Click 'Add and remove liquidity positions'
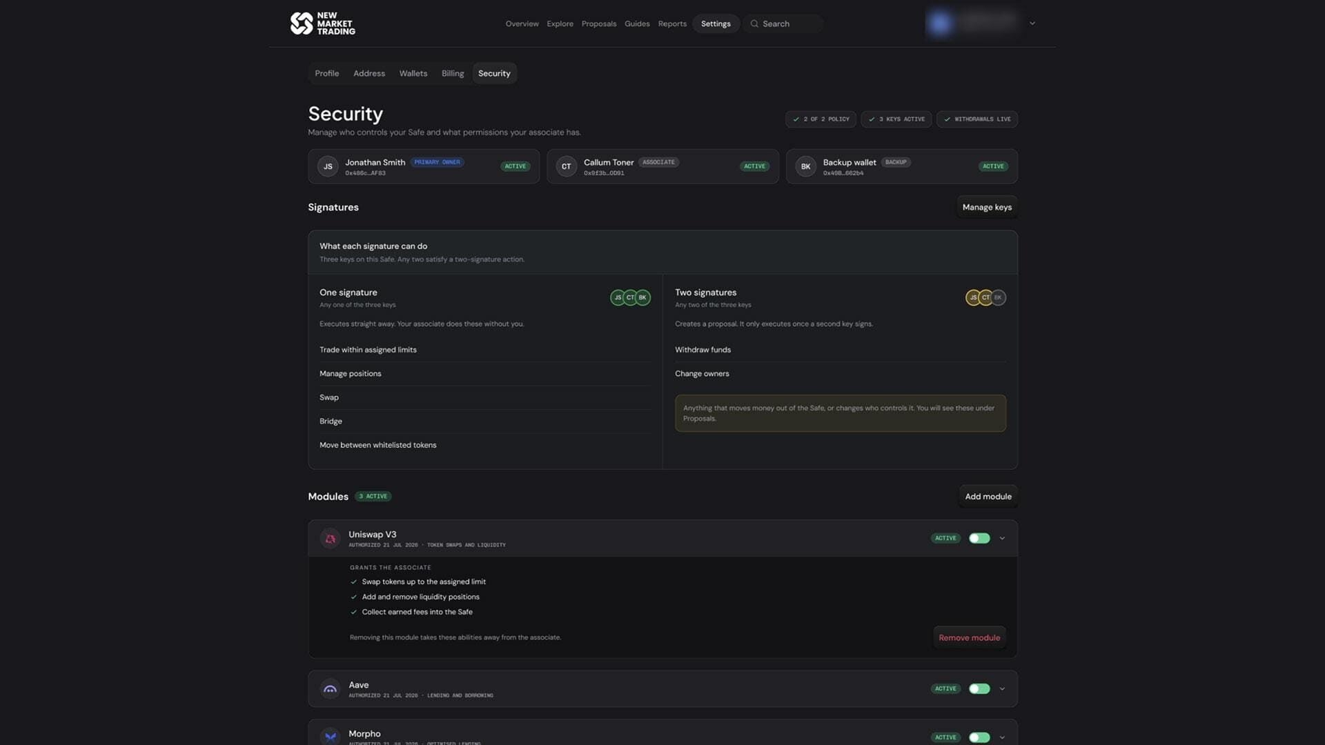 click(x=420, y=597)
